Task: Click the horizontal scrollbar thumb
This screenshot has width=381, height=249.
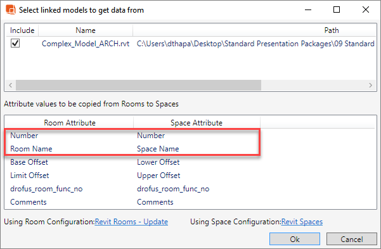Action: point(138,86)
